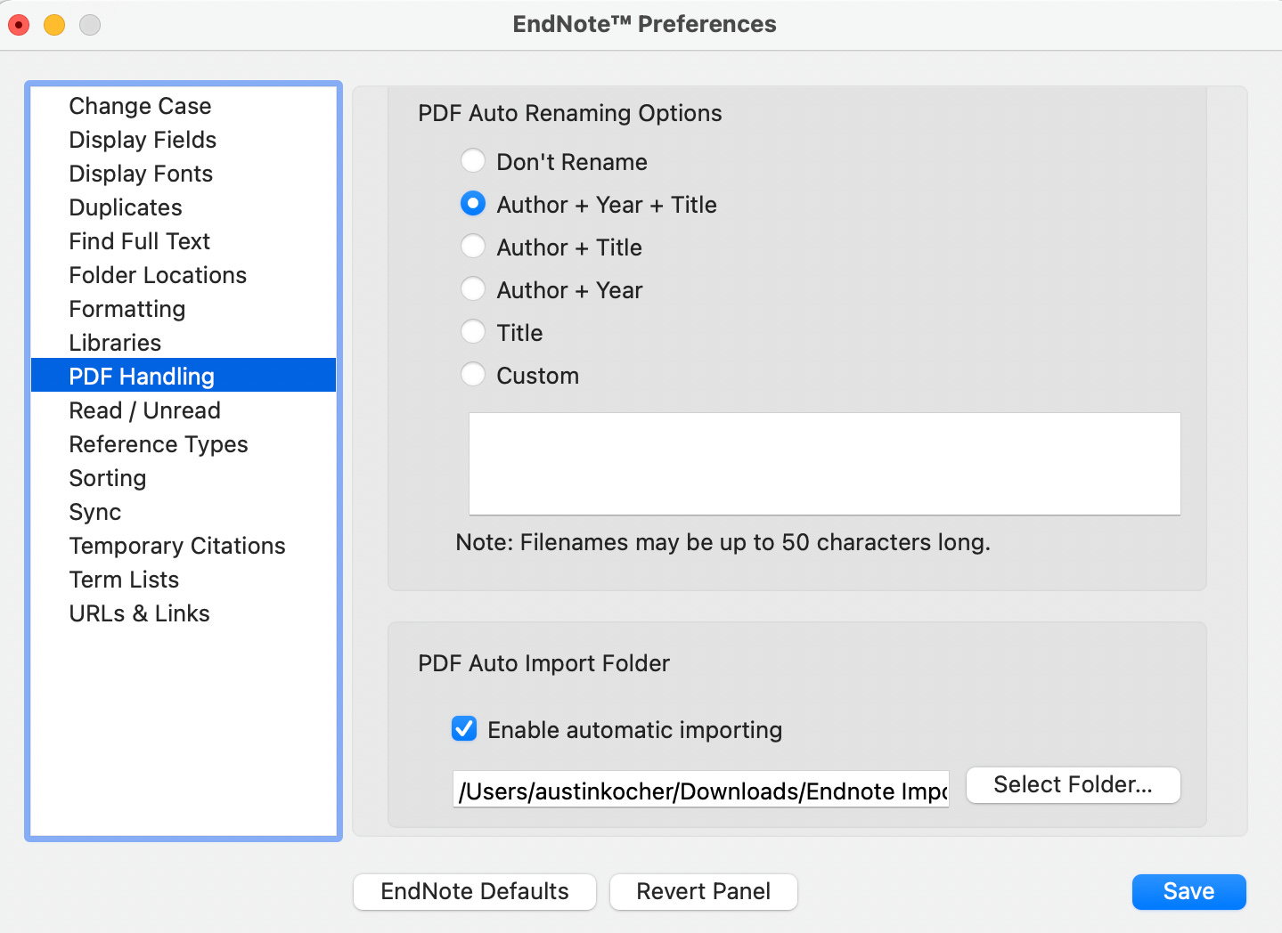This screenshot has height=933, width=1282.
Task: Restore EndNote Defaults
Action: click(x=475, y=892)
